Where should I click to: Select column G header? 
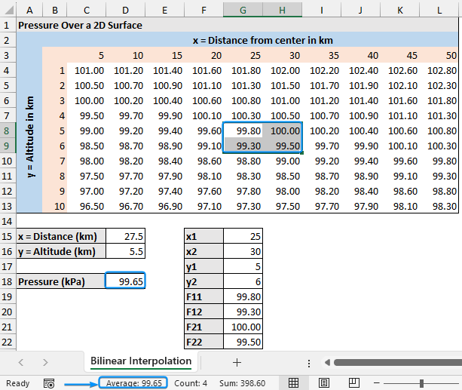click(x=243, y=11)
